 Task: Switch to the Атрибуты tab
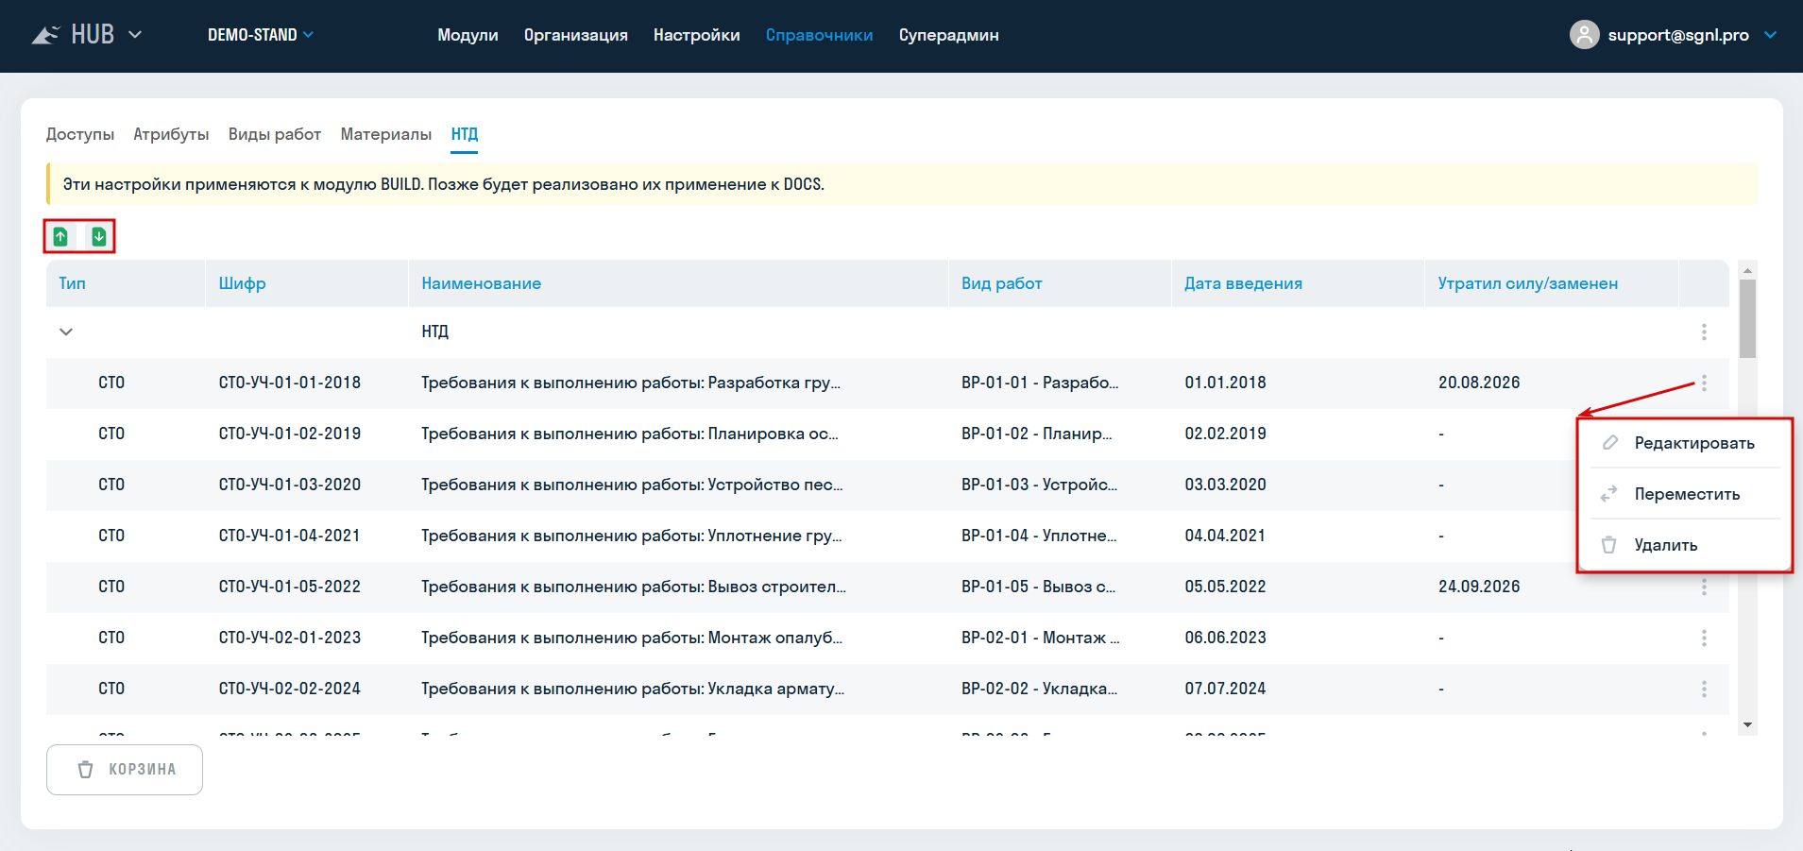pos(171,134)
